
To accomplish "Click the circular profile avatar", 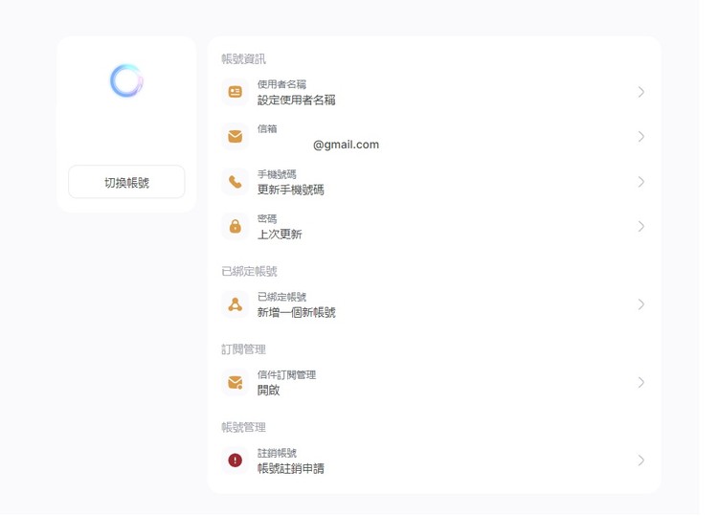I will click(x=126, y=81).
